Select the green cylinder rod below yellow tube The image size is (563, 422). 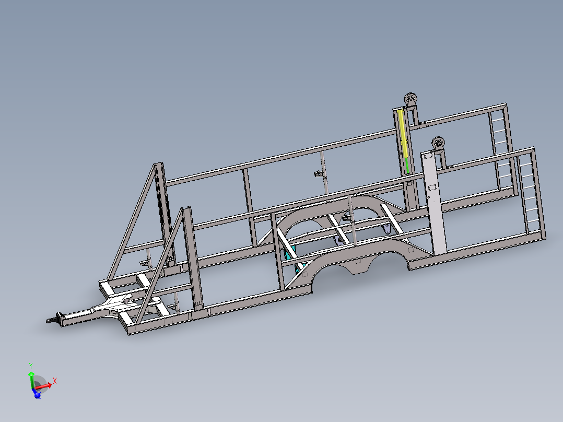[407, 165]
